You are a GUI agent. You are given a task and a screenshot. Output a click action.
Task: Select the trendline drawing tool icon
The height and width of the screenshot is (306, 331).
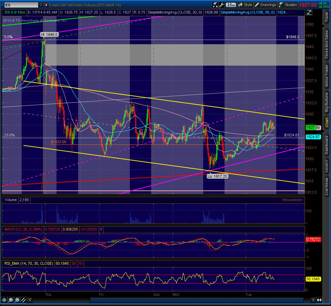tap(24, 300)
